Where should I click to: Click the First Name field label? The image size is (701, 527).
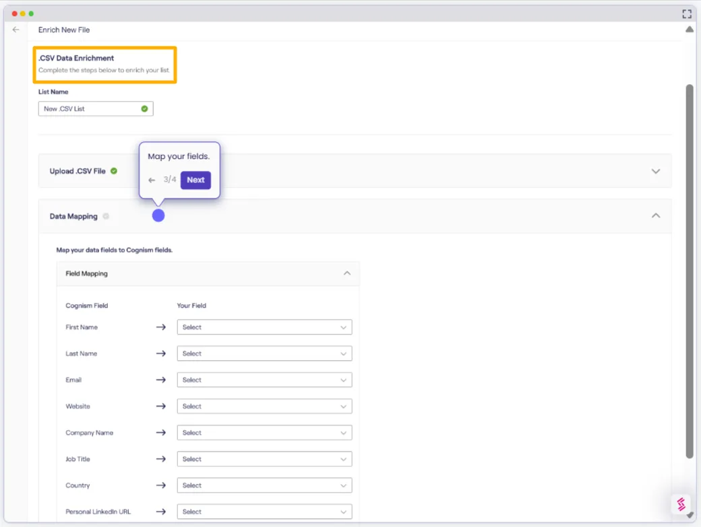pos(82,327)
